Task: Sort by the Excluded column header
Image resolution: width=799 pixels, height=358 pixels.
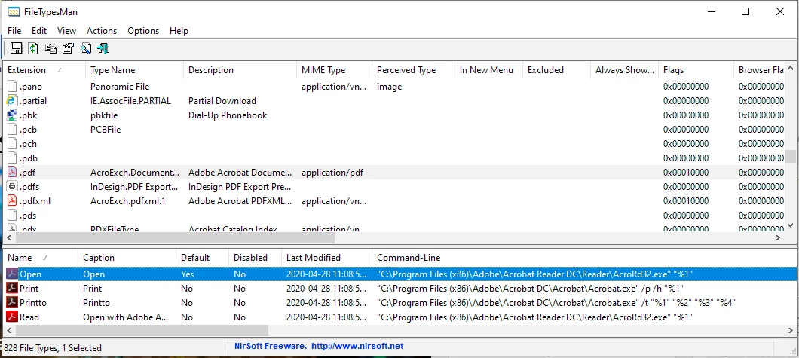Action: click(x=556, y=70)
